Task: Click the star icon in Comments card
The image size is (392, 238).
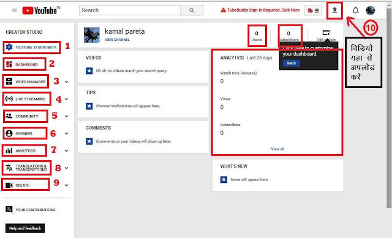Action: point(89,141)
